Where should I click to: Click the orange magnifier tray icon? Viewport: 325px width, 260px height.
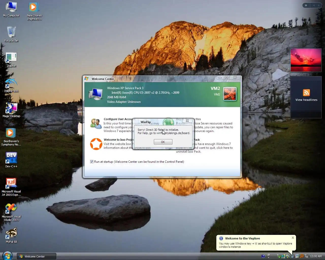coord(302,256)
